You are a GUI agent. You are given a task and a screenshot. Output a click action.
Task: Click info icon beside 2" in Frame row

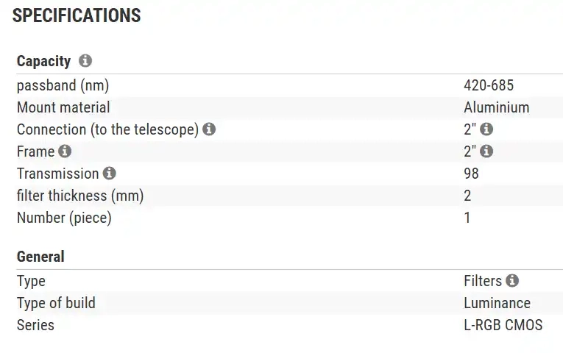pos(486,151)
